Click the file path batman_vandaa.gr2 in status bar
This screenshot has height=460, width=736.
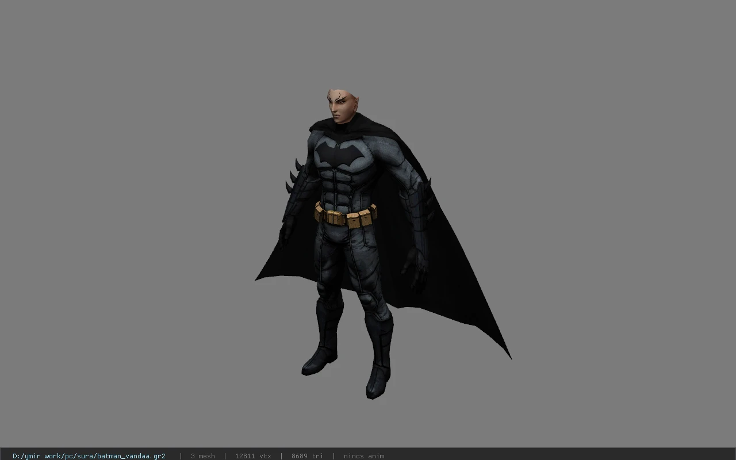[x=89, y=456]
